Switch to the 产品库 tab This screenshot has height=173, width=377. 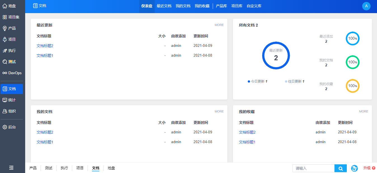221,6
